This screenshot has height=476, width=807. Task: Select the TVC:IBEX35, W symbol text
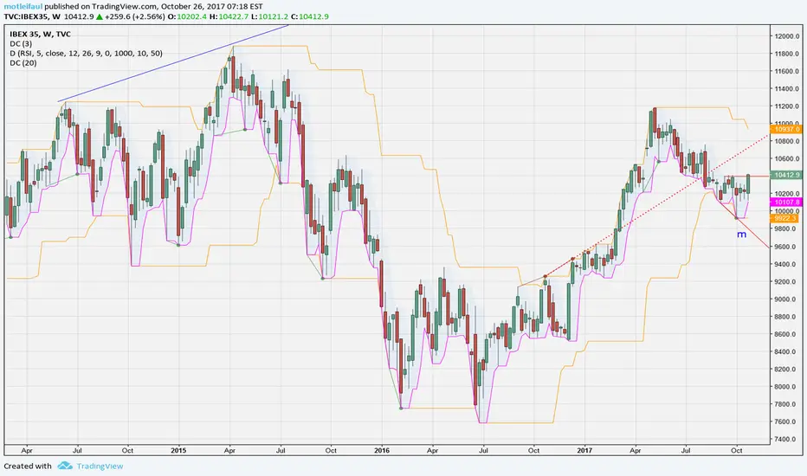pos(32,16)
